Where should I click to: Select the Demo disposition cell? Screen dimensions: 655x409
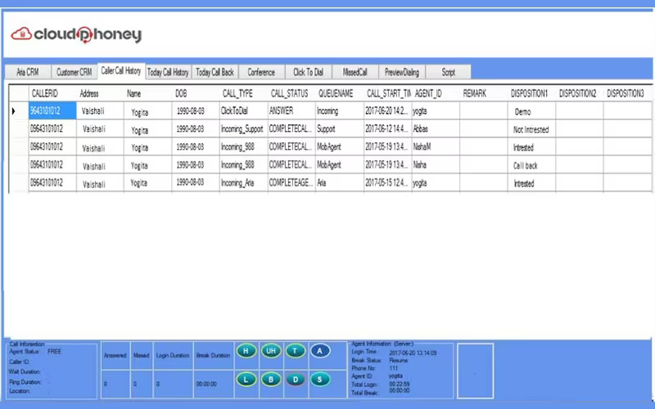click(x=531, y=111)
